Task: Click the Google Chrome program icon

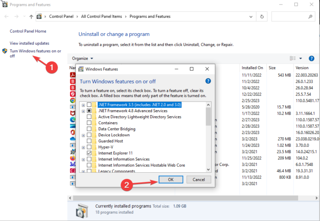Action: [73, 100]
